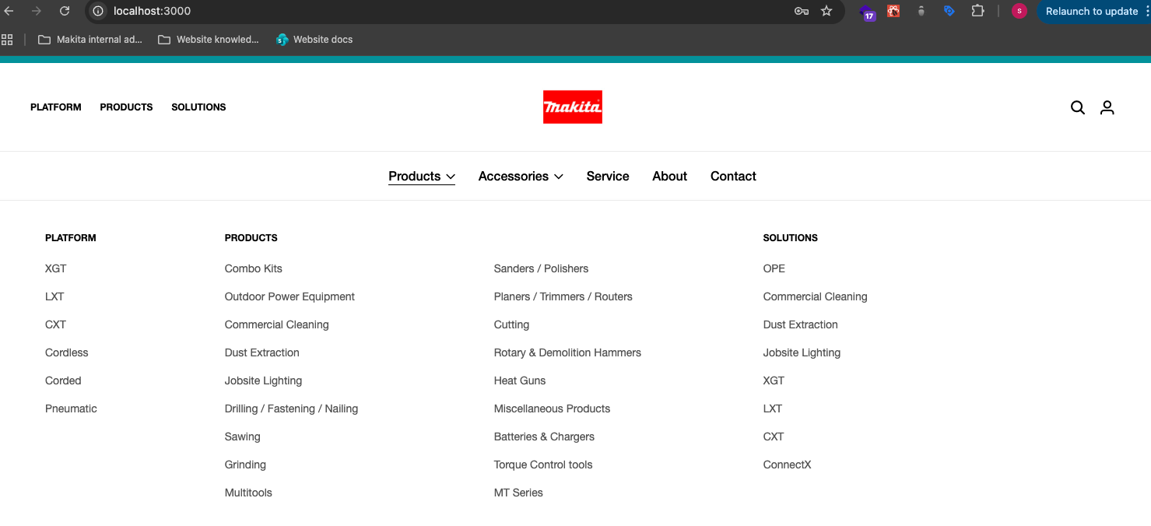
Task: Open Service in main navigation
Action: coord(608,176)
